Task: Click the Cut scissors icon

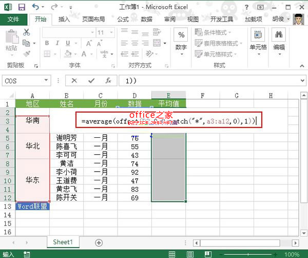Action: pos(27,32)
